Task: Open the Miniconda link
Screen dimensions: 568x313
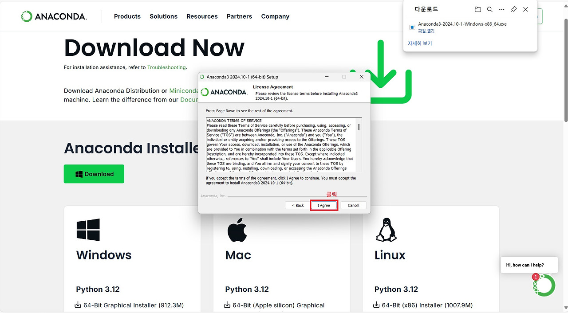Action: point(184,91)
